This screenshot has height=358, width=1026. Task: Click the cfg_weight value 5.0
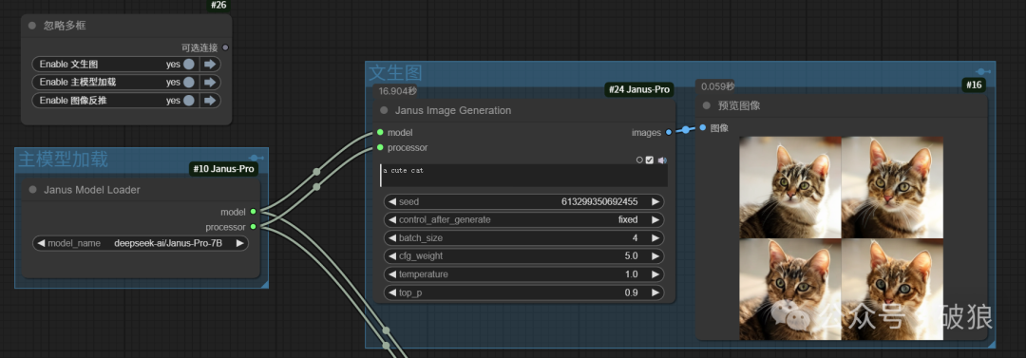pyautogui.click(x=631, y=255)
